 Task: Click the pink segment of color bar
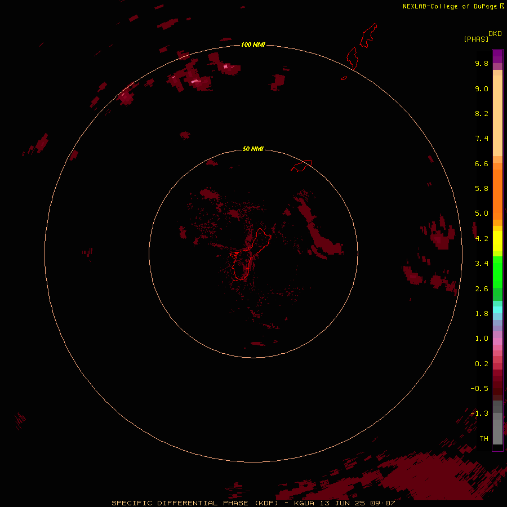[x=497, y=341]
